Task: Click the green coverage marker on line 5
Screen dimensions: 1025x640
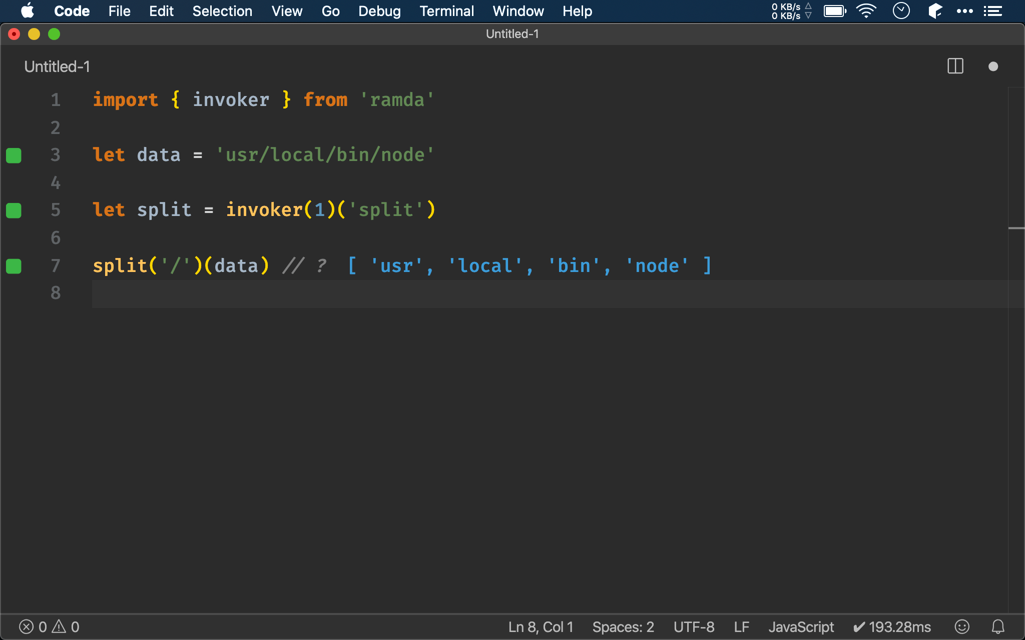Action: coord(14,210)
